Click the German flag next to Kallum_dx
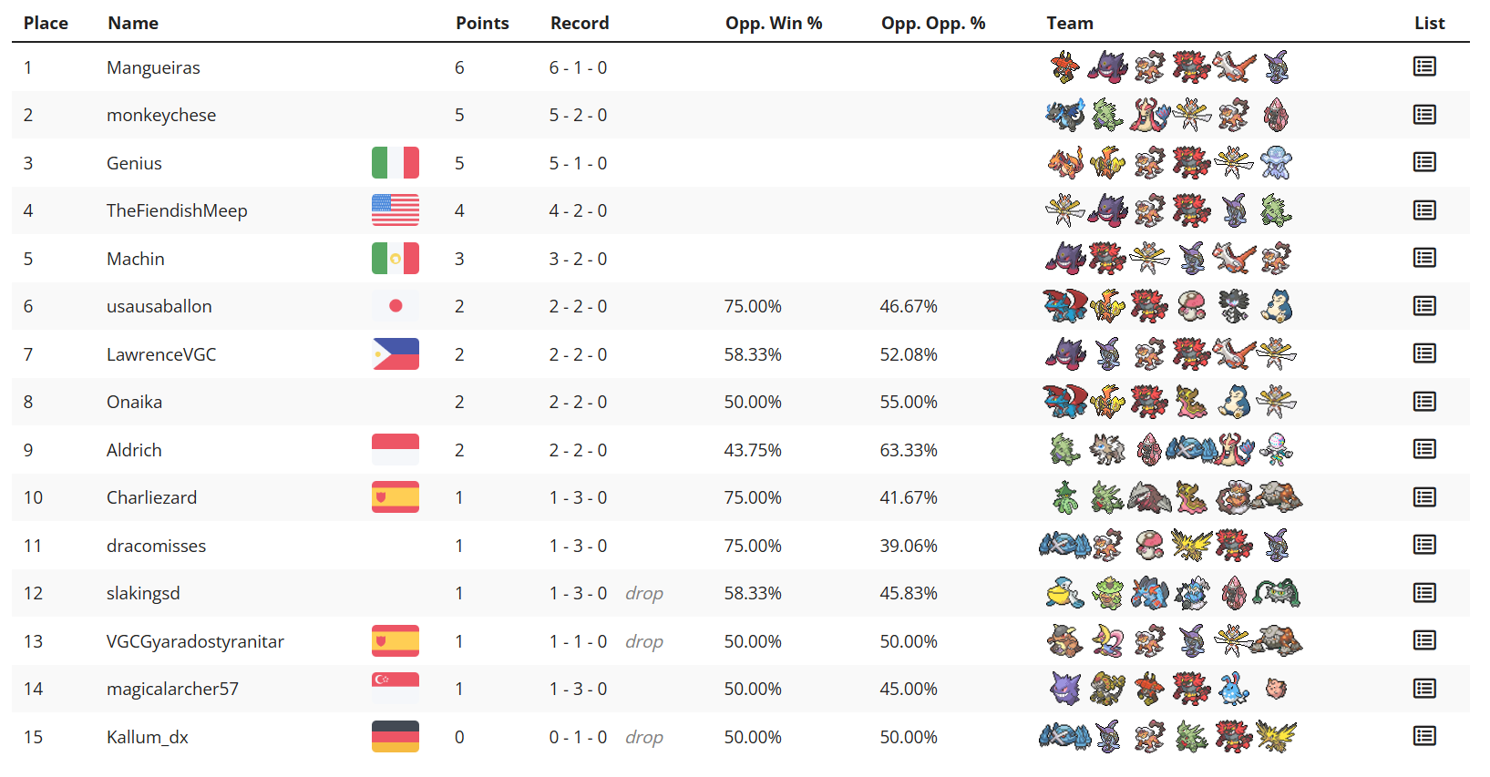The width and height of the screenshot is (1490, 777). (x=396, y=737)
